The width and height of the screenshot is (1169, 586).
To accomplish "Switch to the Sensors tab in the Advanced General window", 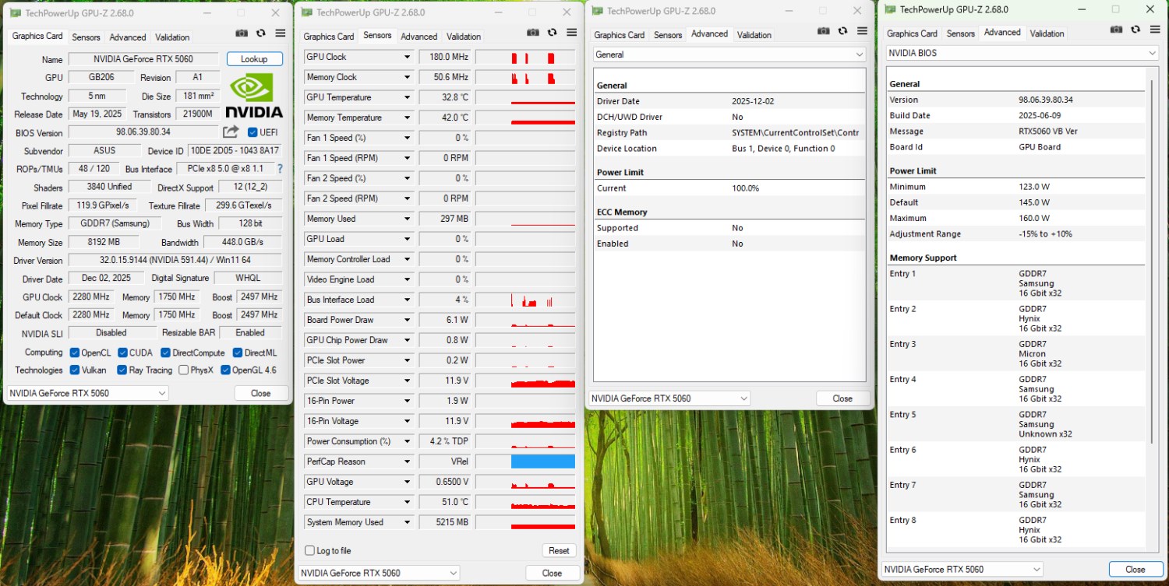I will pyautogui.click(x=668, y=35).
